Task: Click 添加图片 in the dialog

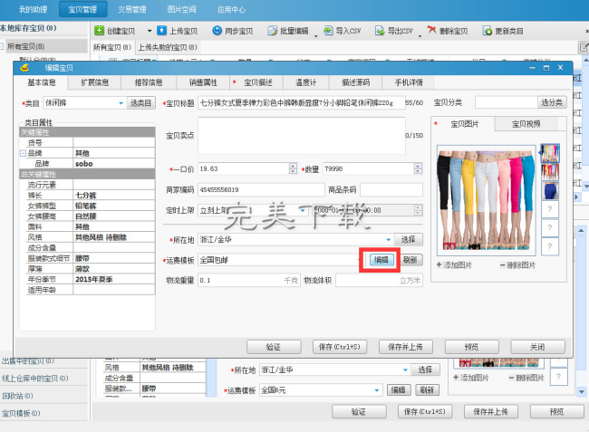Action: click(454, 265)
